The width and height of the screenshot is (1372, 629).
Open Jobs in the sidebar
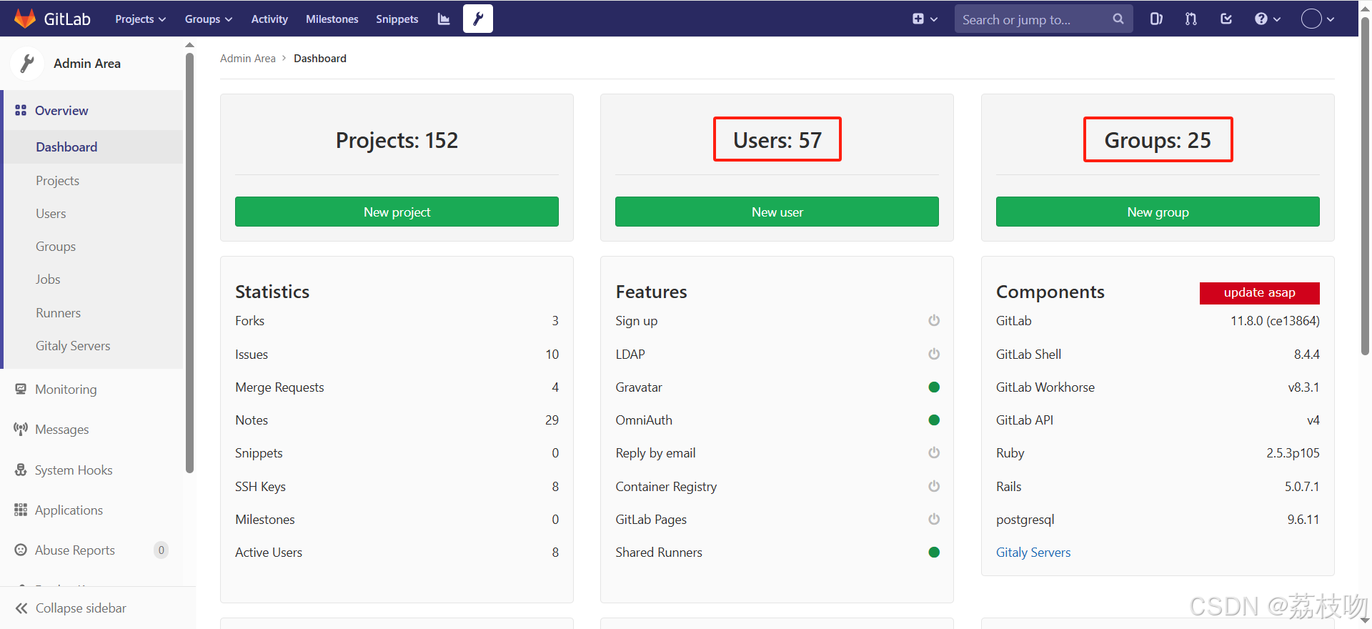click(x=48, y=279)
